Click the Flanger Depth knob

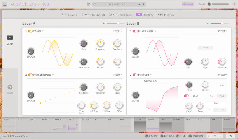pyautogui.click(x=205, y=62)
